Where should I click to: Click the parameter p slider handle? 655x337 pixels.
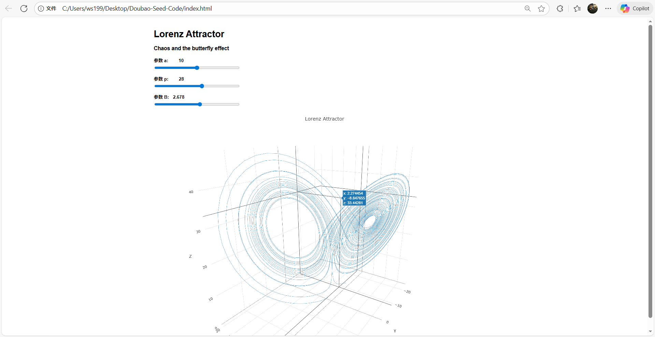point(202,86)
